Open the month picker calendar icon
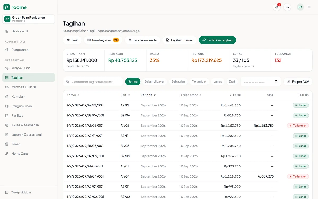This screenshot has height=199, width=318. 276,81
